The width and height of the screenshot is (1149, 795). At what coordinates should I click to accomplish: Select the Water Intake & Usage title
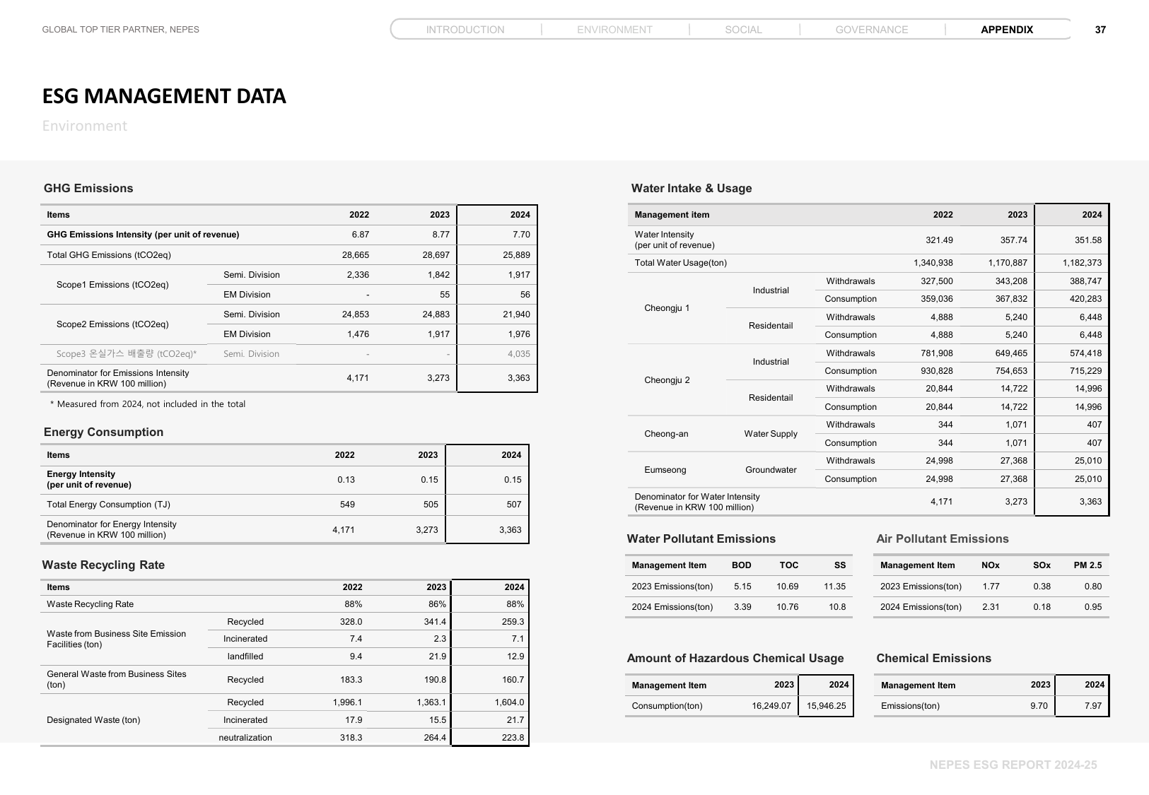point(692,188)
